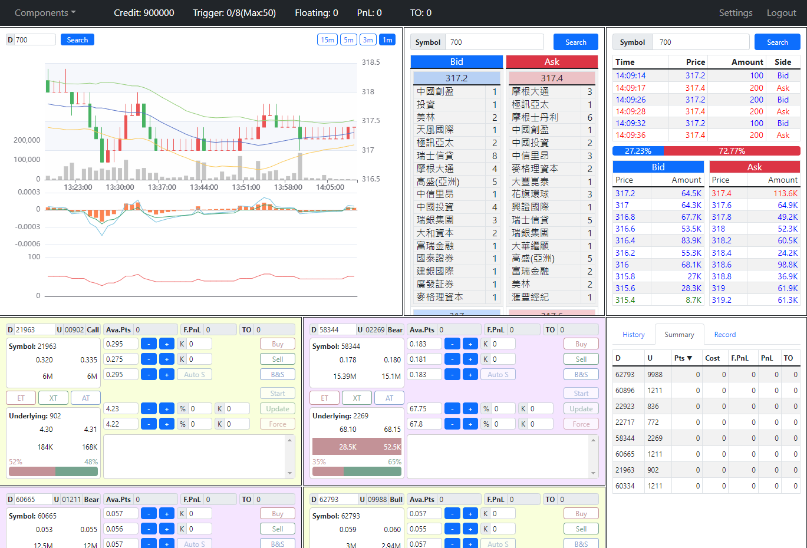Switch chart to 15m timeframe

click(x=327, y=40)
